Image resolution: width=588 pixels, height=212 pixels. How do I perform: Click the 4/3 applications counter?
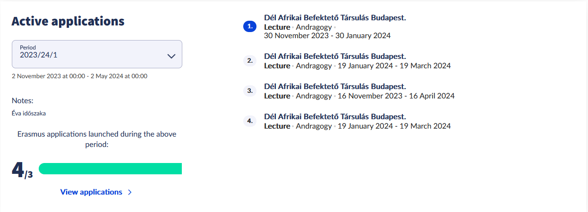(x=22, y=171)
